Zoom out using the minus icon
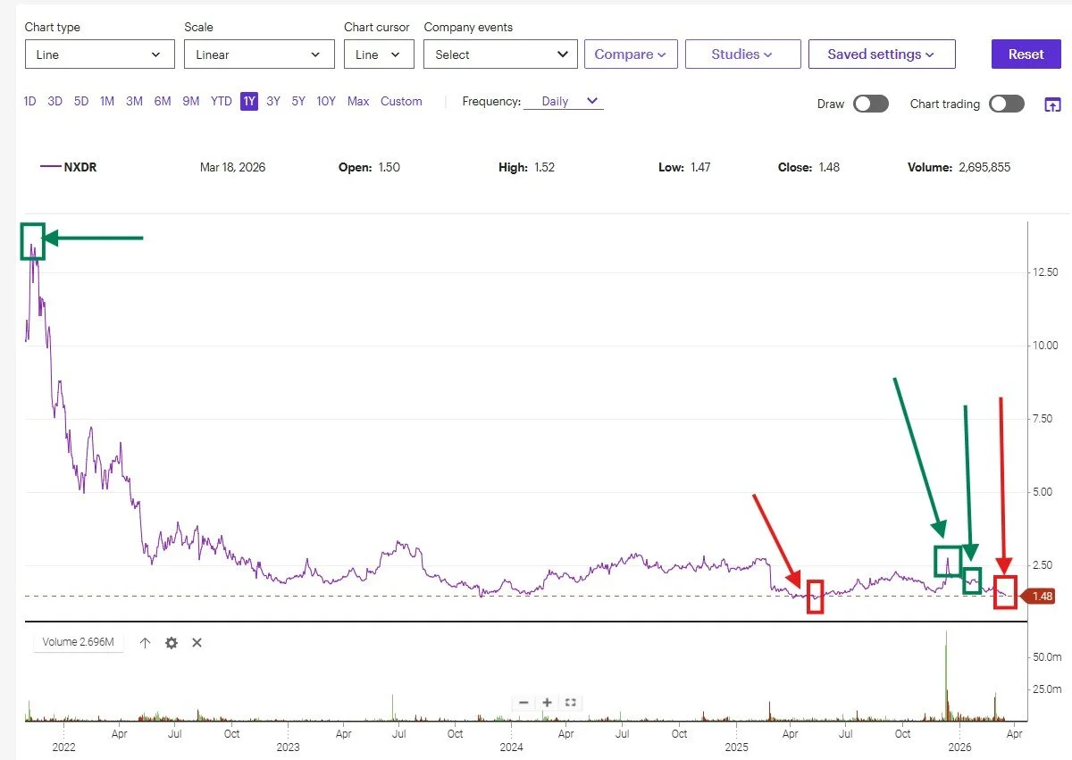 click(x=523, y=703)
